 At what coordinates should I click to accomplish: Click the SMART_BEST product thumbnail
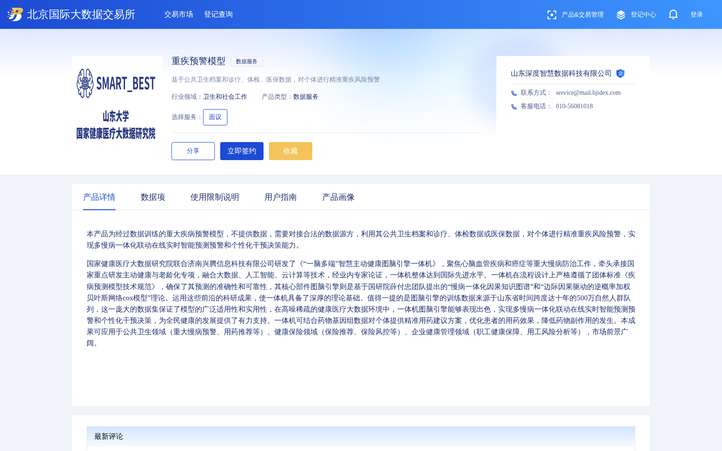tap(117, 101)
